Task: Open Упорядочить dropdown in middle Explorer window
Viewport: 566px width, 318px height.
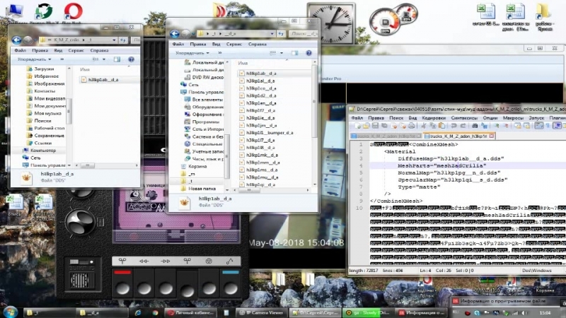Action: click(x=192, y=53)
